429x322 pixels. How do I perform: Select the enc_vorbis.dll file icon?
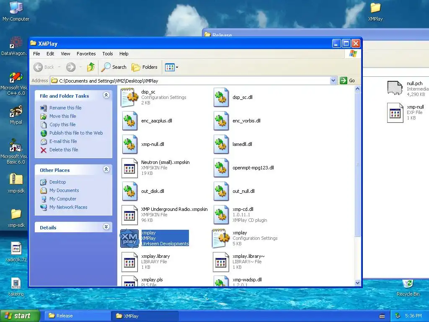221,121
